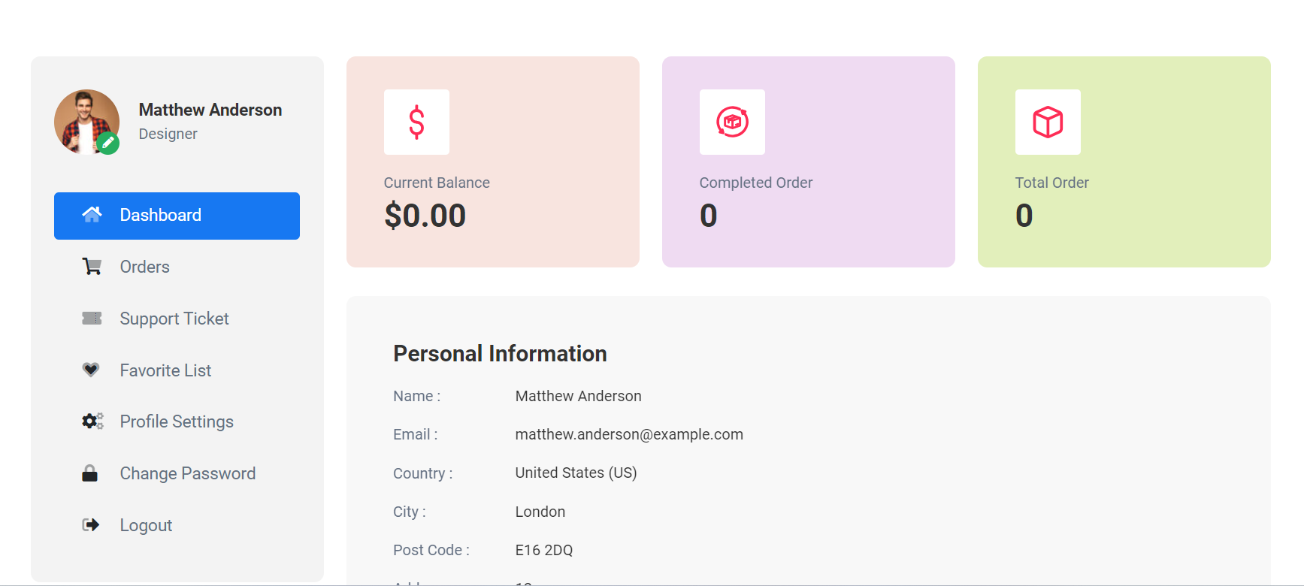Click the Current Balance card
This screenshot has height=586, width=1304.
pos(493,162)
